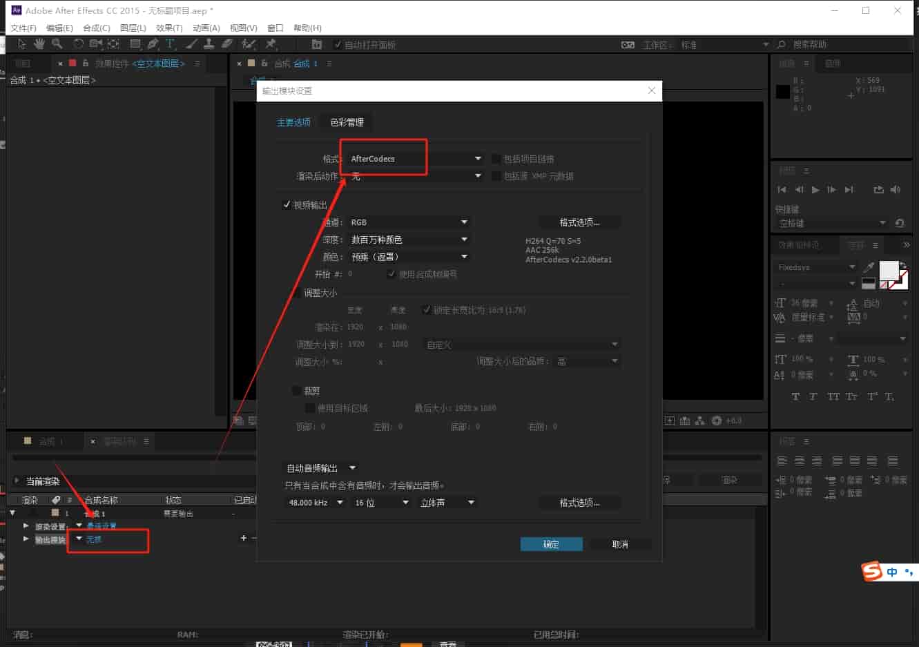
Task: Open the 自动音频输出 dropdown
Action: click(x=321, y=467)
